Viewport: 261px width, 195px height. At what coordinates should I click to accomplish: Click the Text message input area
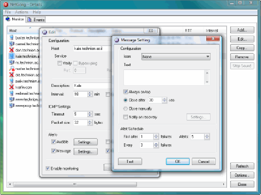164,77
